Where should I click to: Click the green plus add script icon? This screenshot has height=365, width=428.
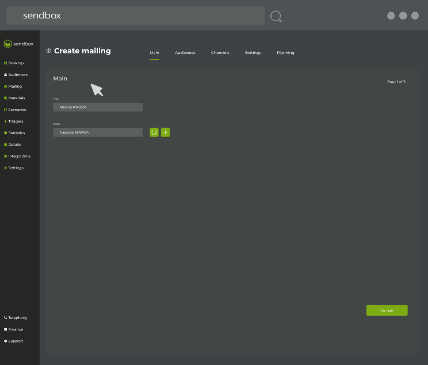(166, 133)
